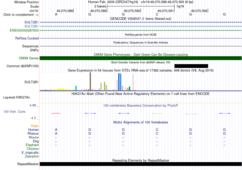Screen dimensions: 242x170
Task: Select the ENSG00000287603 gene track label
Action: 24,30
